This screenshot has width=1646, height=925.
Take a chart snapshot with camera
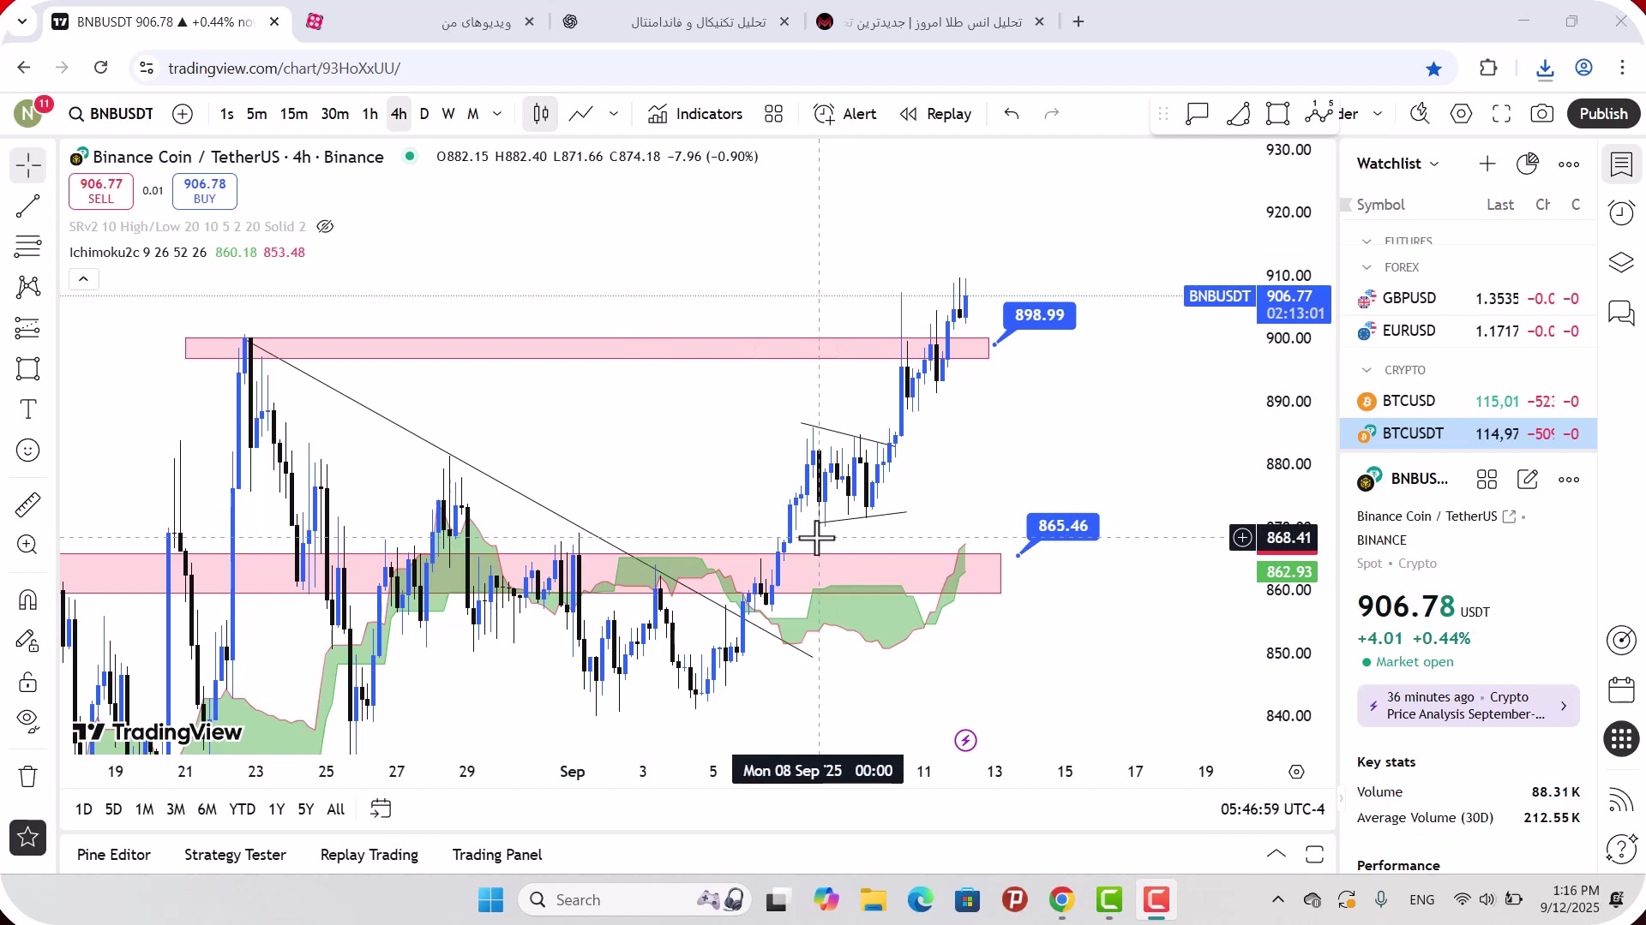point(1541,114)
